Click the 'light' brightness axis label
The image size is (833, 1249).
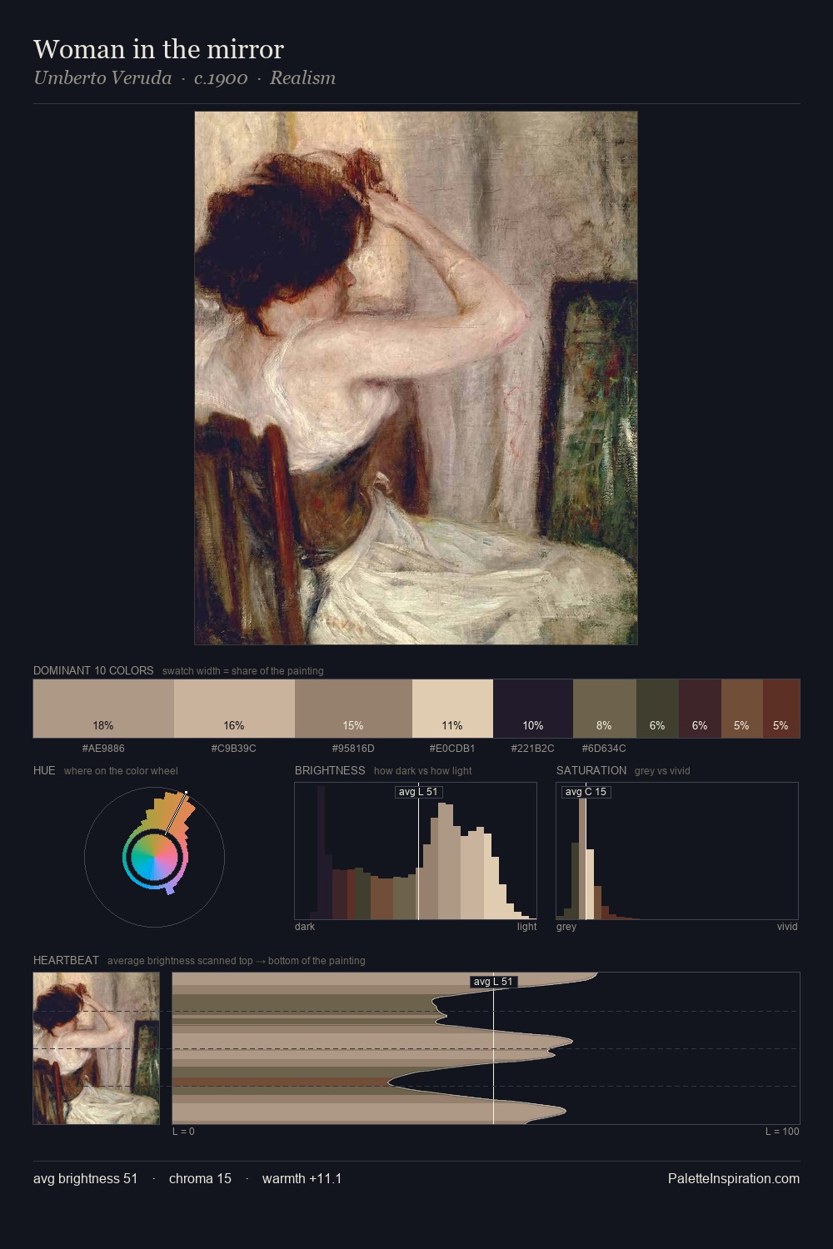(527, 927)
